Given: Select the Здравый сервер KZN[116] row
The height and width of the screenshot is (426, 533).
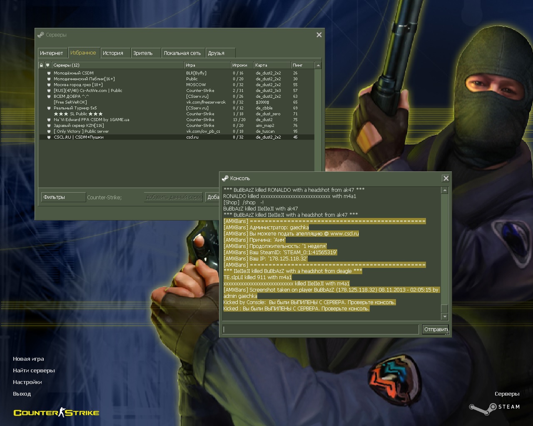Looking at the screenshot, I should click(177, 126).
